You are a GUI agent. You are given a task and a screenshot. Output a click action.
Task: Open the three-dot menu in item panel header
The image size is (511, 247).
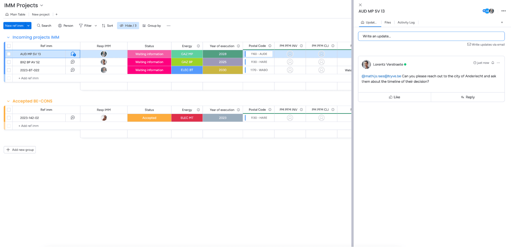tap(503, 11)
